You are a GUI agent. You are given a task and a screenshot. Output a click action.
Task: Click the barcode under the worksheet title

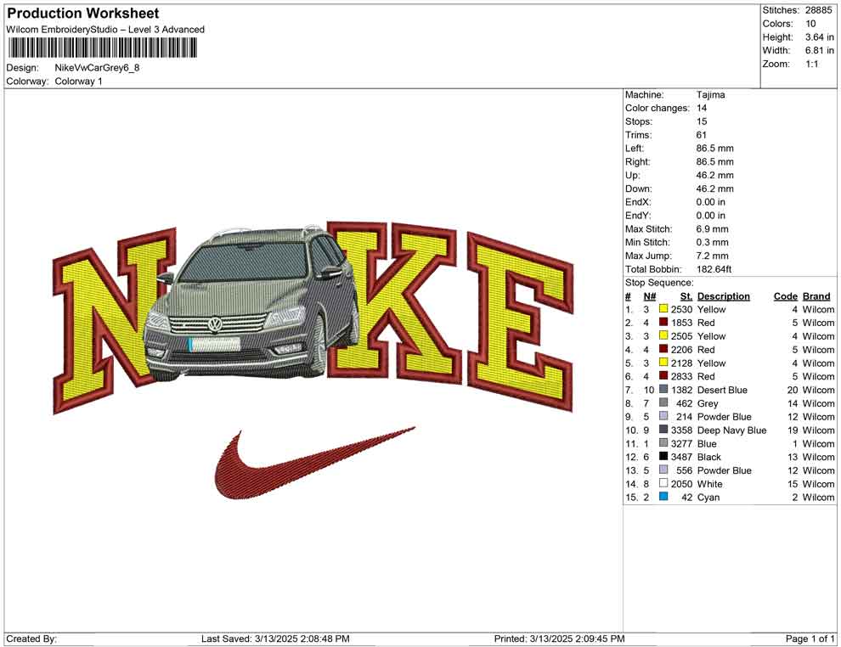pyautogui.click(x=102, y=48)
